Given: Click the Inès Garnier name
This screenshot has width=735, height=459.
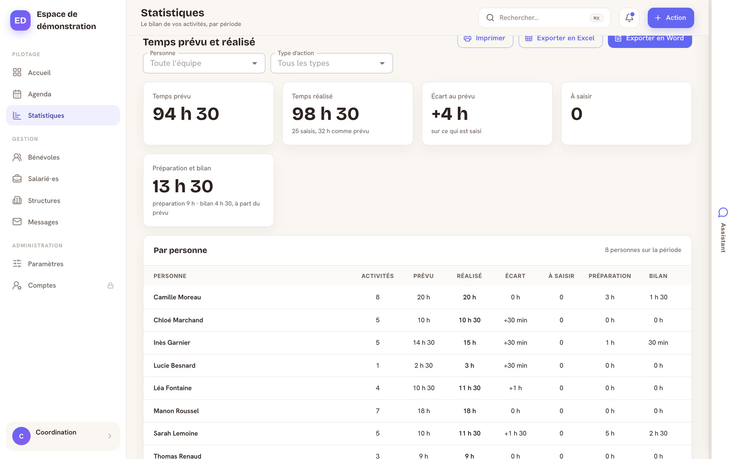Looking at the screenshot, I should point(172,342).
